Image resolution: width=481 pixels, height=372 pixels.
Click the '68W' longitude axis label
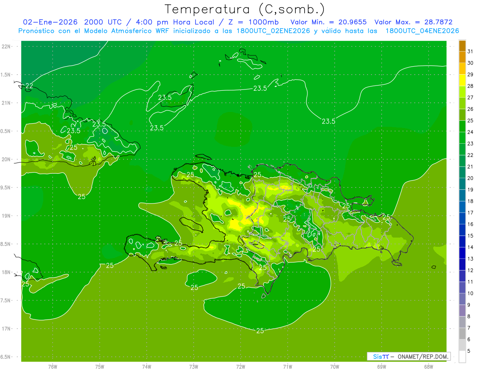[x=428, y=367]
